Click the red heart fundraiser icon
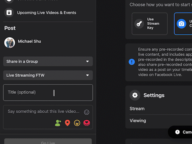This screenshot has height=144, width=192. [87, 123]
